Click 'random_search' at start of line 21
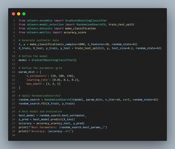The height and width of the screenshot is (149, 175). point(29,100)
